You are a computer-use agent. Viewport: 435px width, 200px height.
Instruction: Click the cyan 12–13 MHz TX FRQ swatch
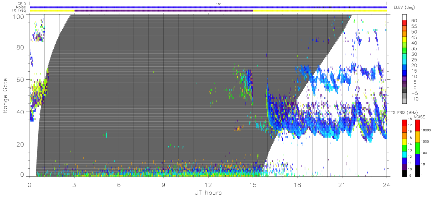(x=405, y=154)
